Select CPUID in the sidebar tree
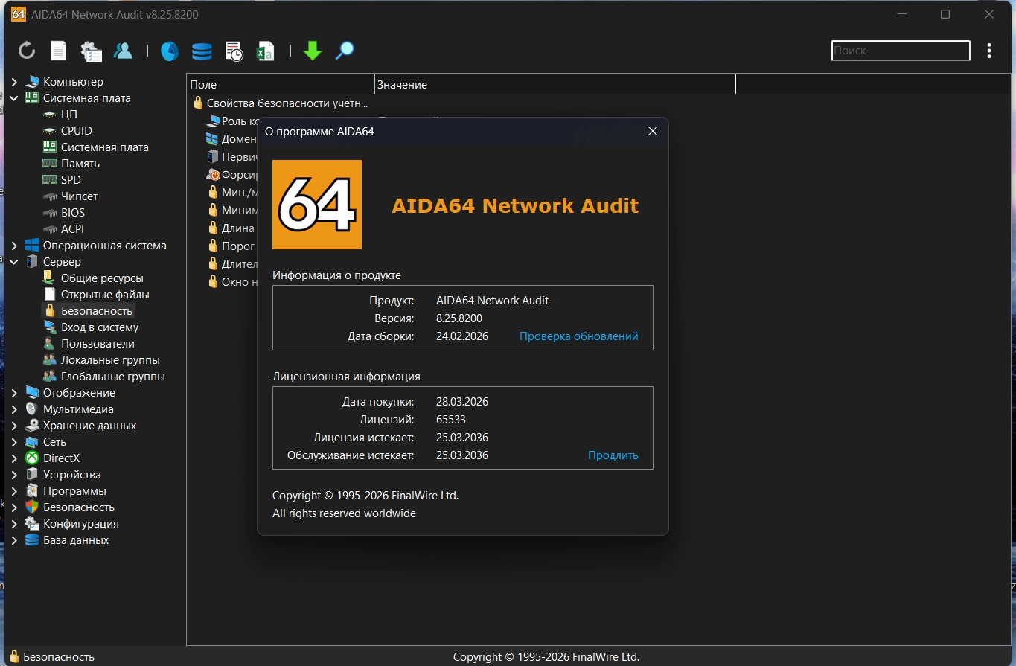1016x666 pixels. pyautogui.click(x=76, y=131)
